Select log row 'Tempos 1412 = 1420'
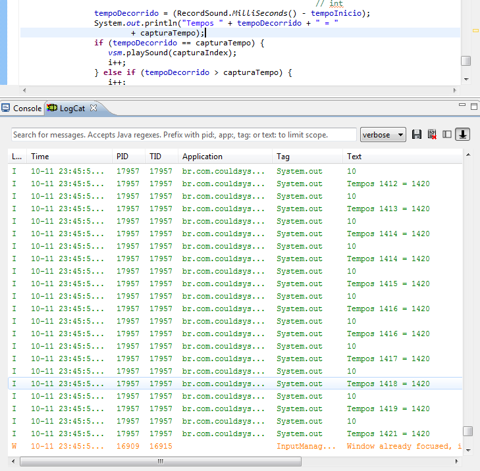Image resolution: width=480 pixels, height=471 pixels. point(235,184)
